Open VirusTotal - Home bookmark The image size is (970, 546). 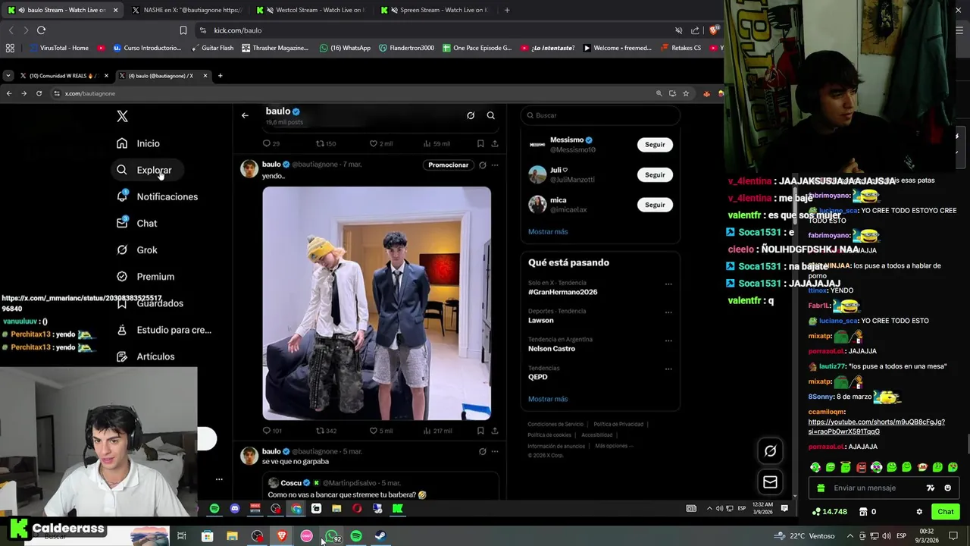point(58,48)
